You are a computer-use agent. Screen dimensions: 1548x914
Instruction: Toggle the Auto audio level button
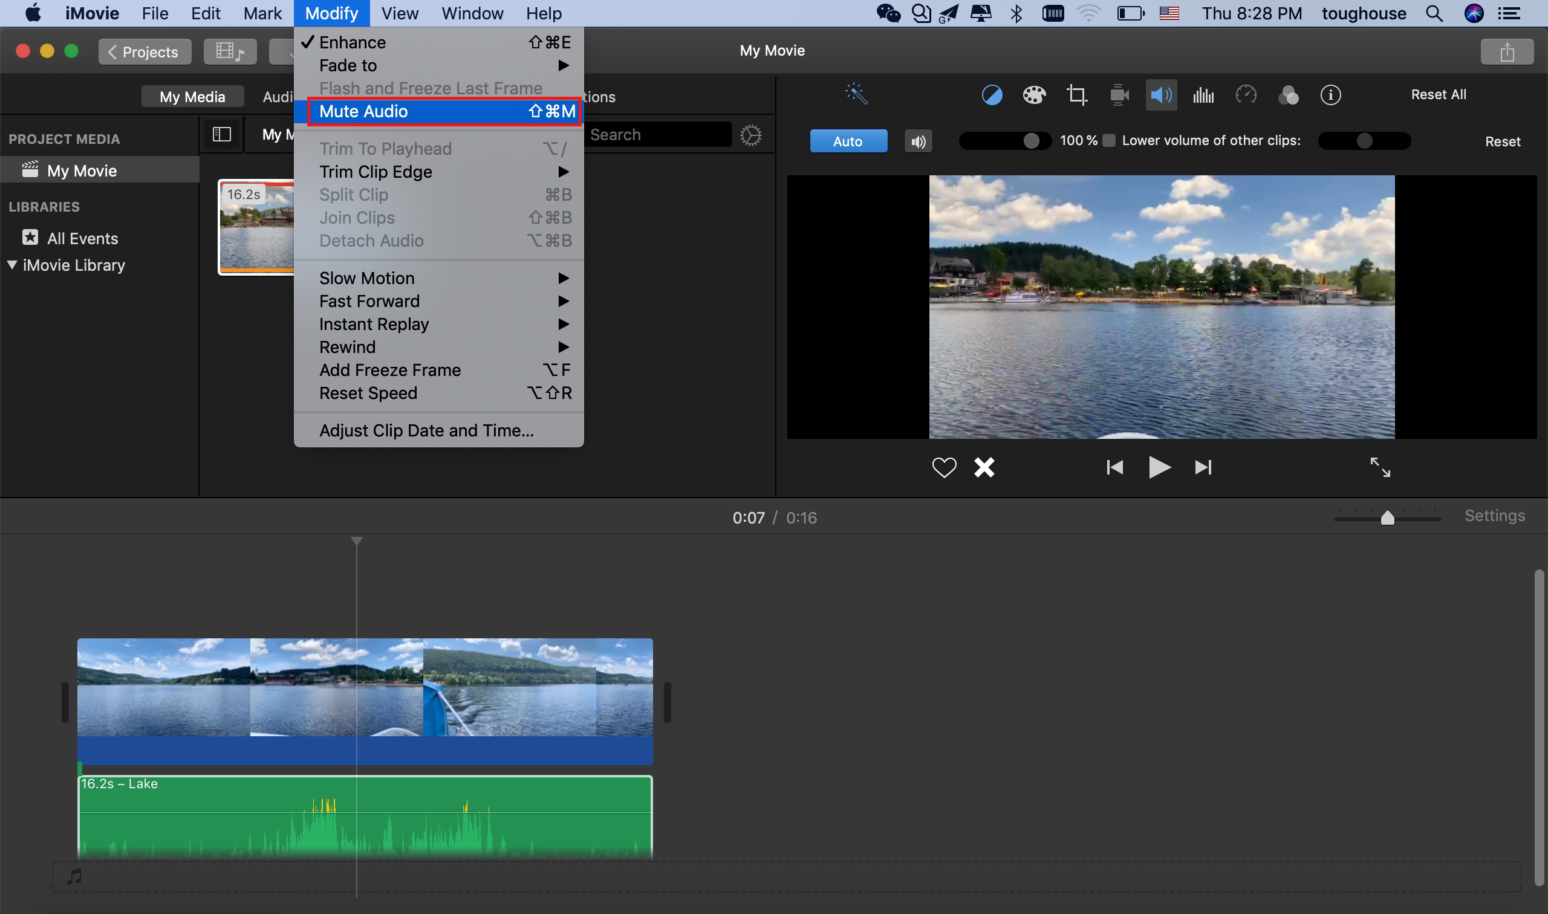[x=847, y=139]
